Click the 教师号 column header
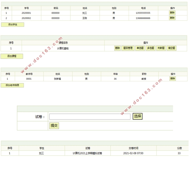This screenshot has width=190, height=172. click(x=29, y=74)
